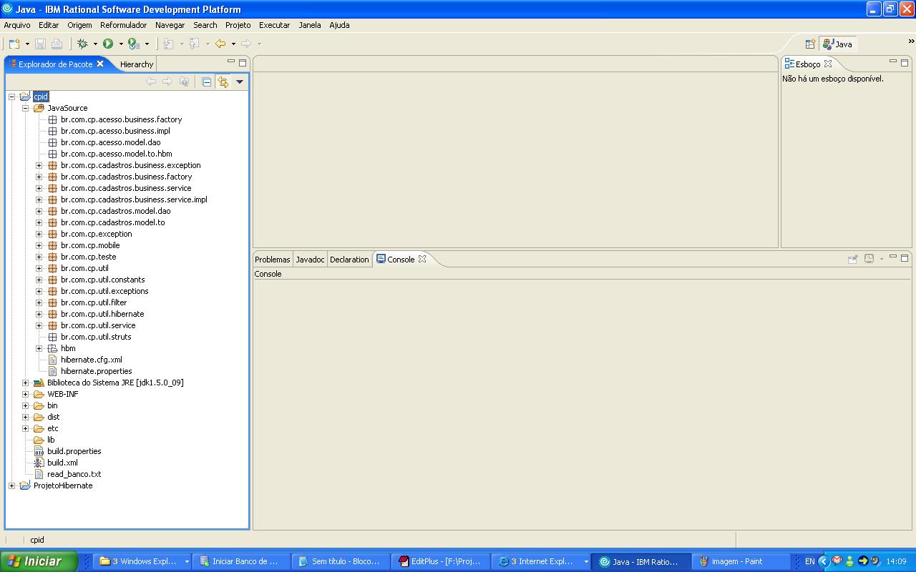Expand the ProjetoHibernate project
916x572 pixels.
click(11, 485)
